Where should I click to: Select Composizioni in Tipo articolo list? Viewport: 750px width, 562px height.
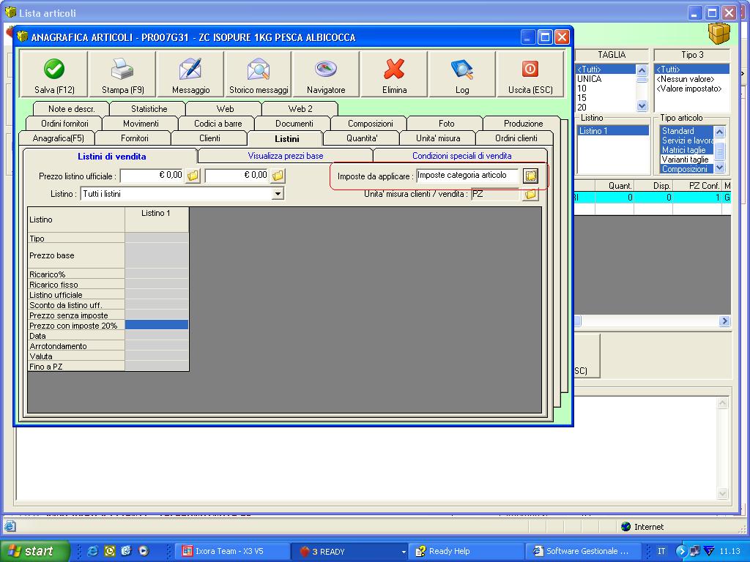click(x=685, y=169)
